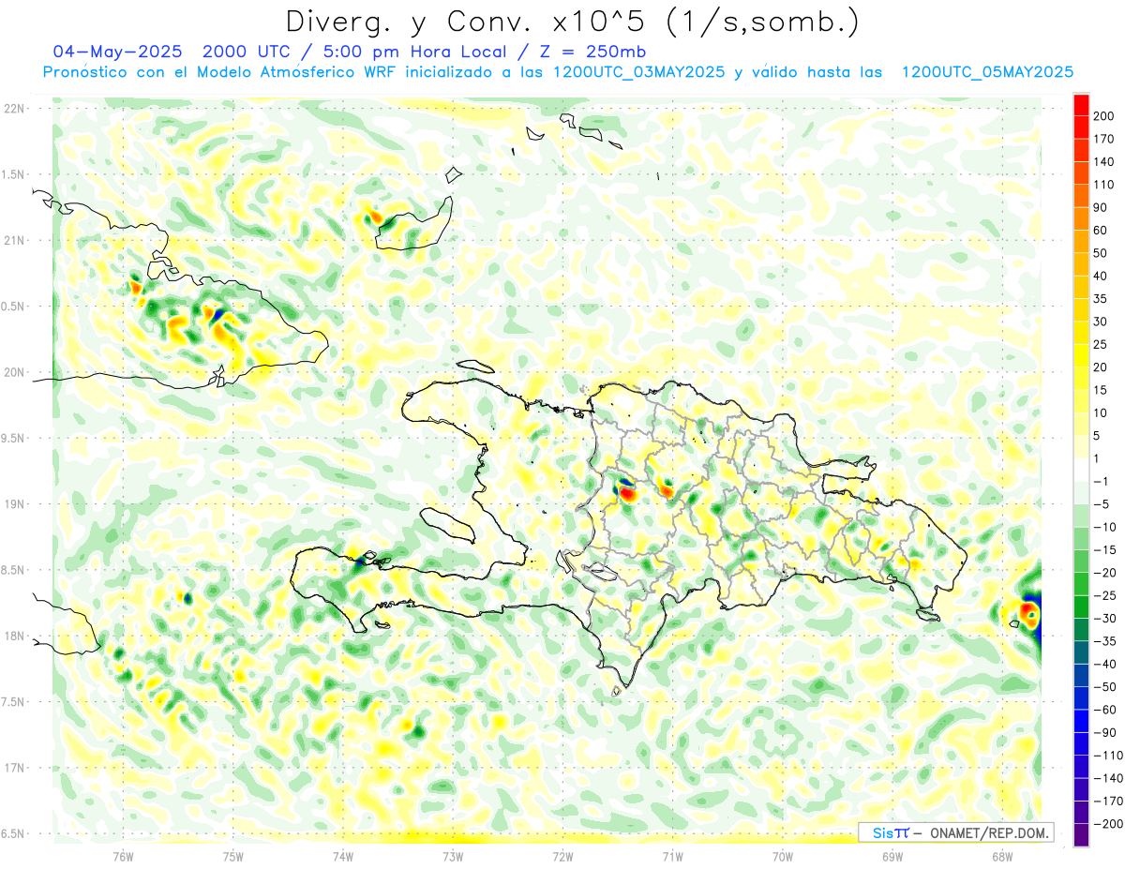Click the positive '5' colorbar label
Viewport: 1125px width, 869px height.
tap(1099, 436)
